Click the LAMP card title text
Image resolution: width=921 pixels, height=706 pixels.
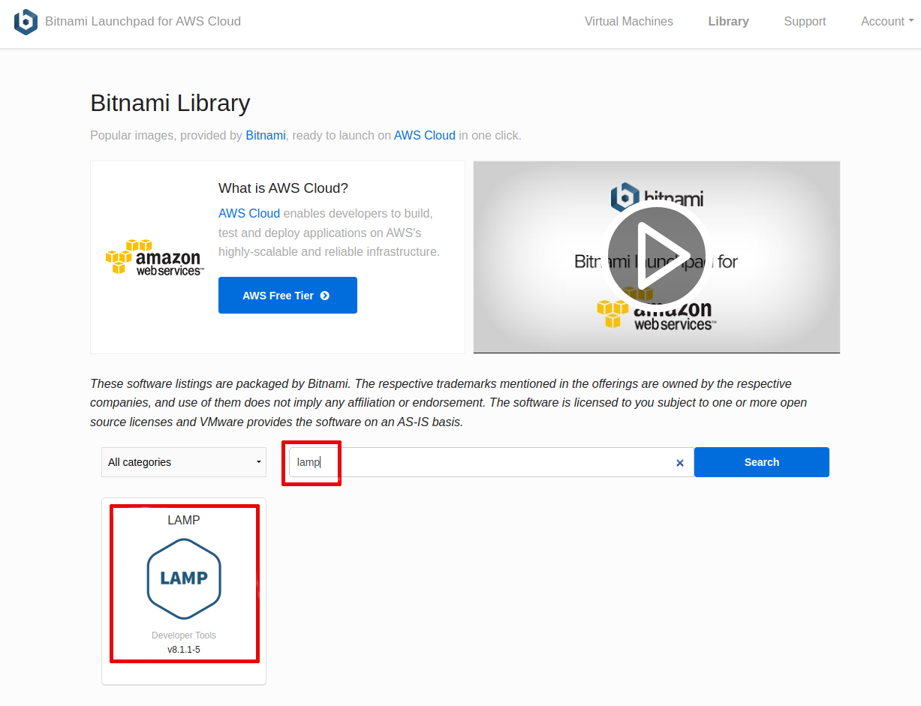[x=184, y=520]
